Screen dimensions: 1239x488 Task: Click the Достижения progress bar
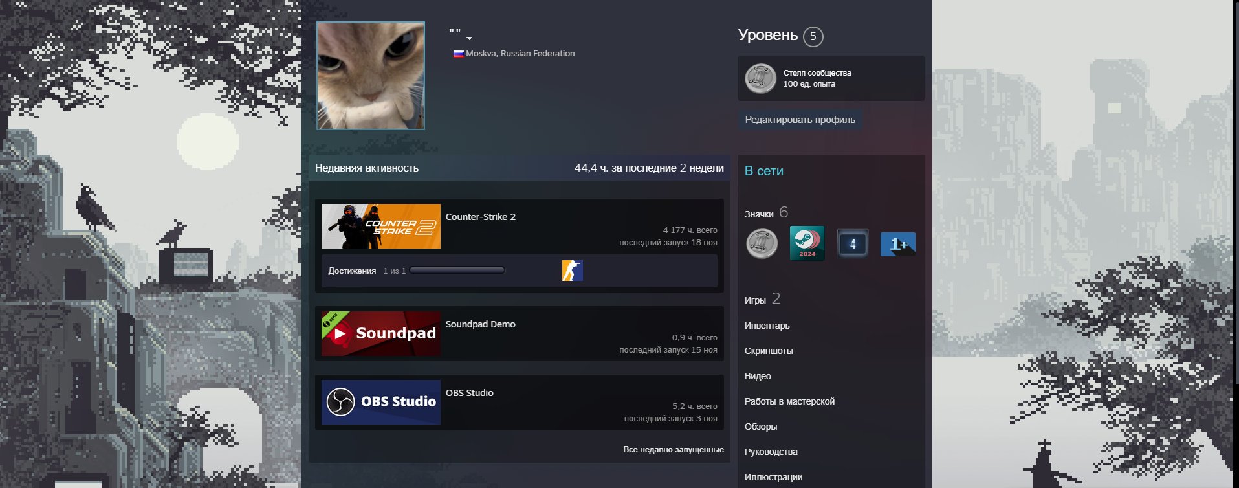point(457,271)
